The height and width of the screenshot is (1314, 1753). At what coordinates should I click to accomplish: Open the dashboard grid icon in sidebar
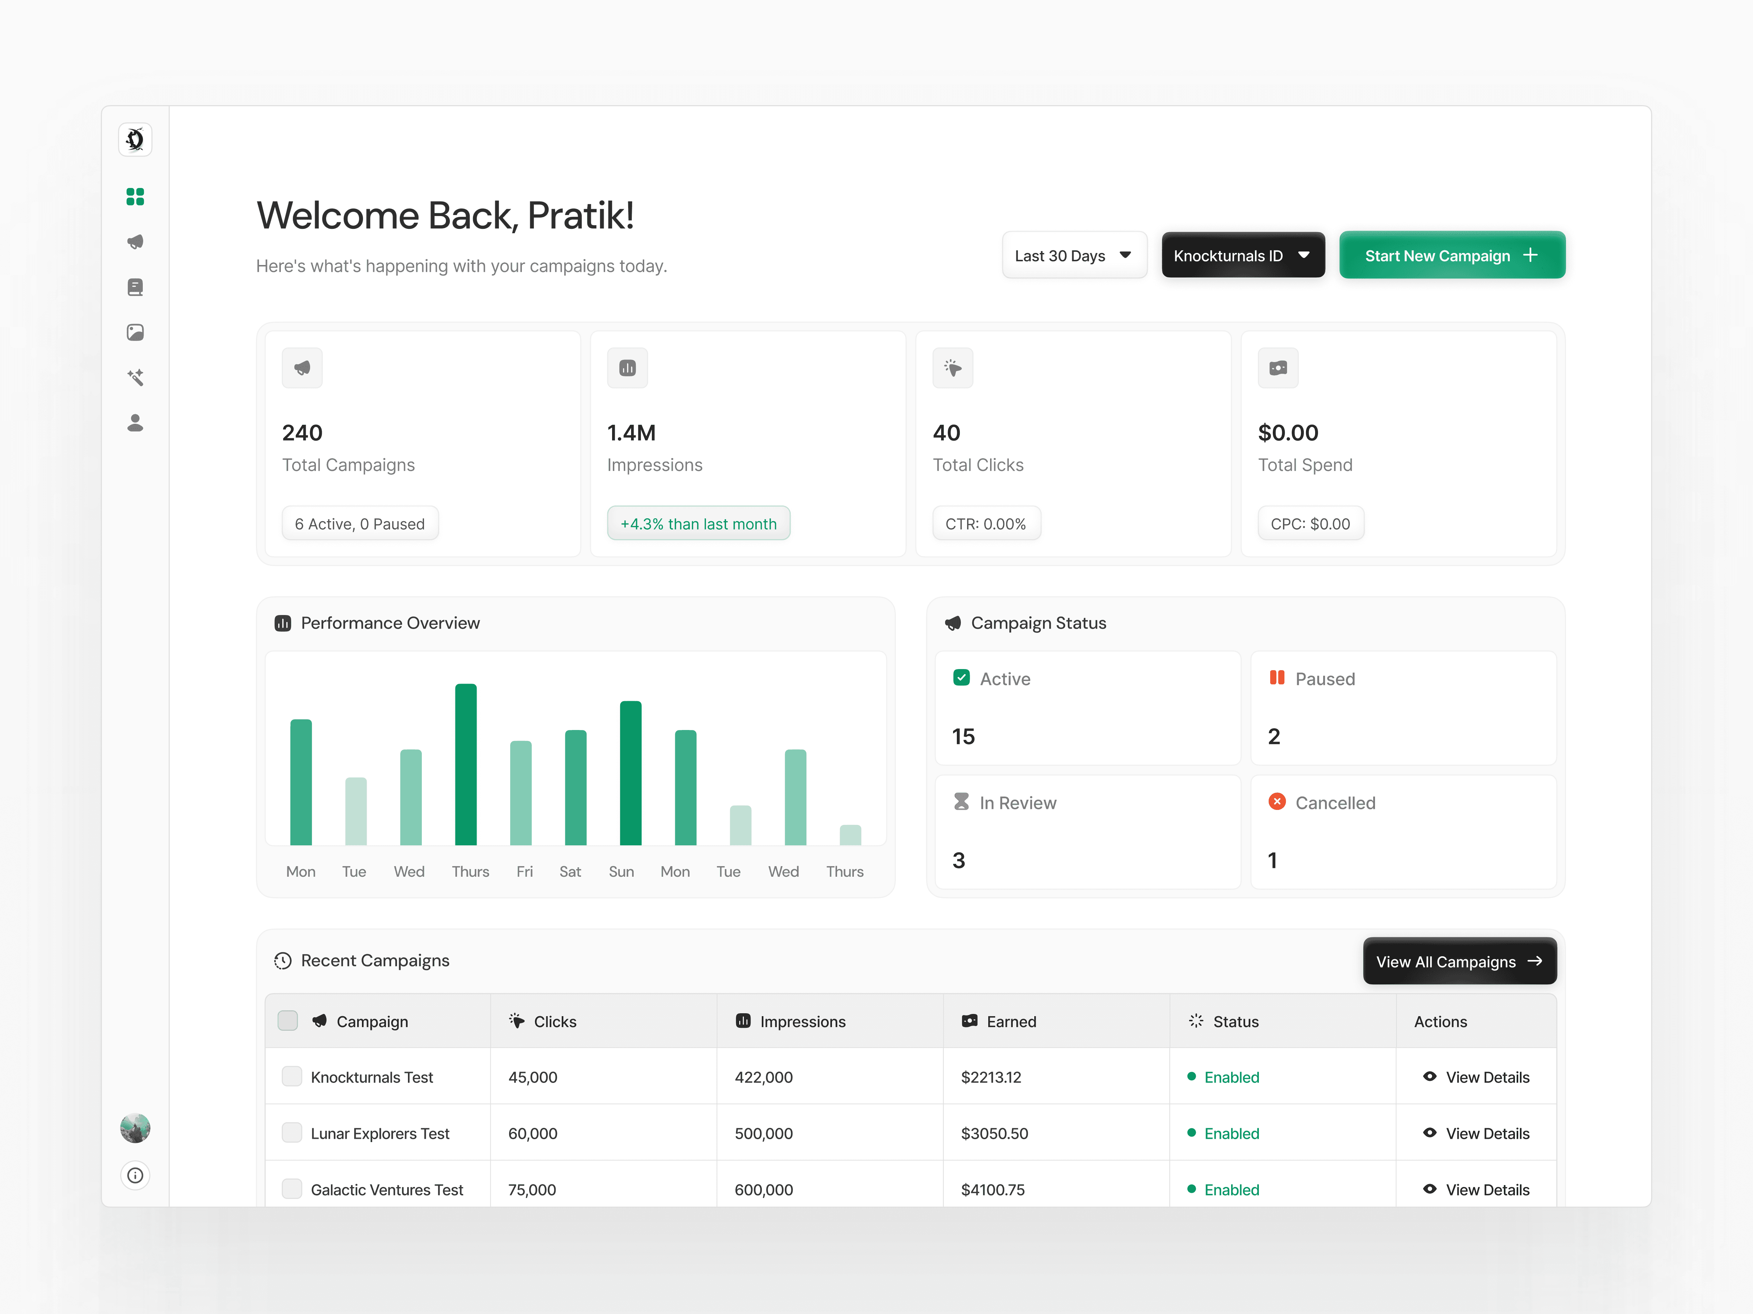135,196
